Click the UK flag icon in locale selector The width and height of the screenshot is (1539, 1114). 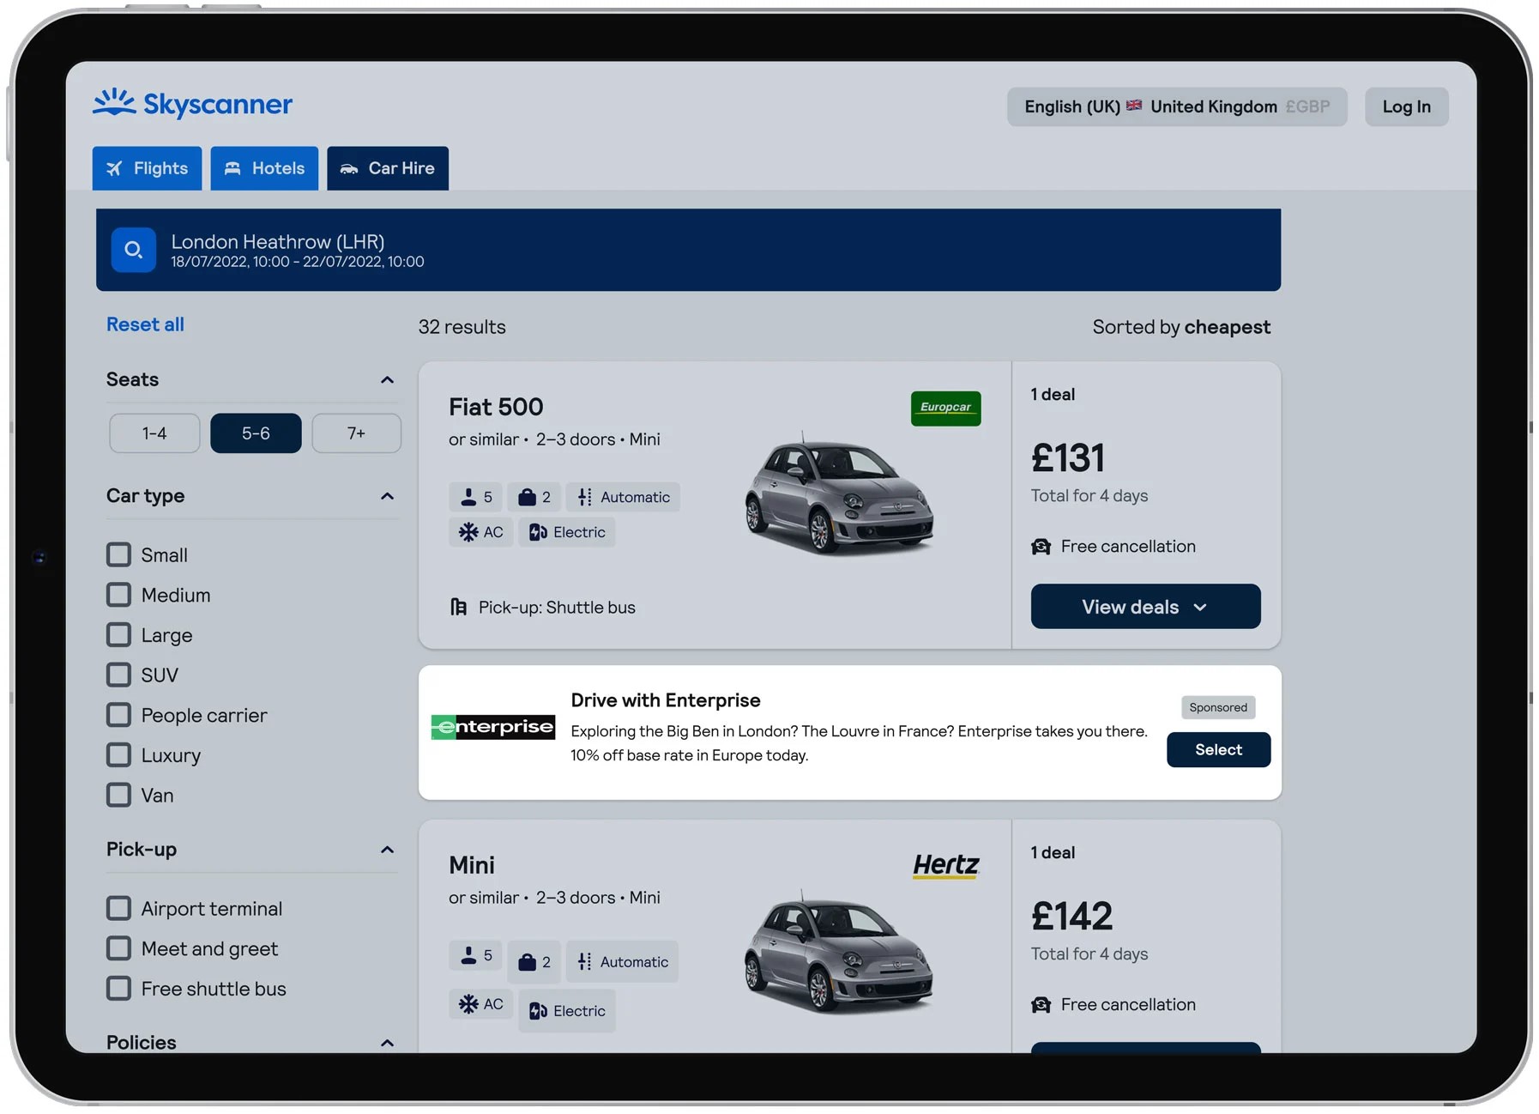point(1134,106)
